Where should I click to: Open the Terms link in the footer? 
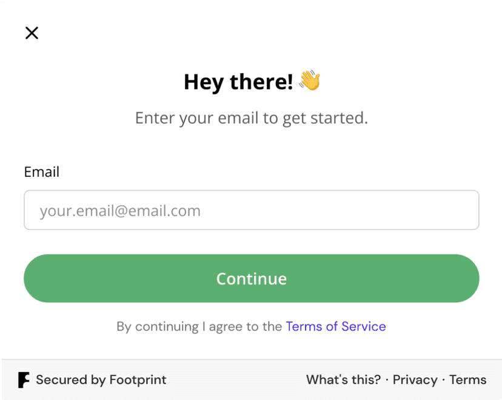(467, 379)
